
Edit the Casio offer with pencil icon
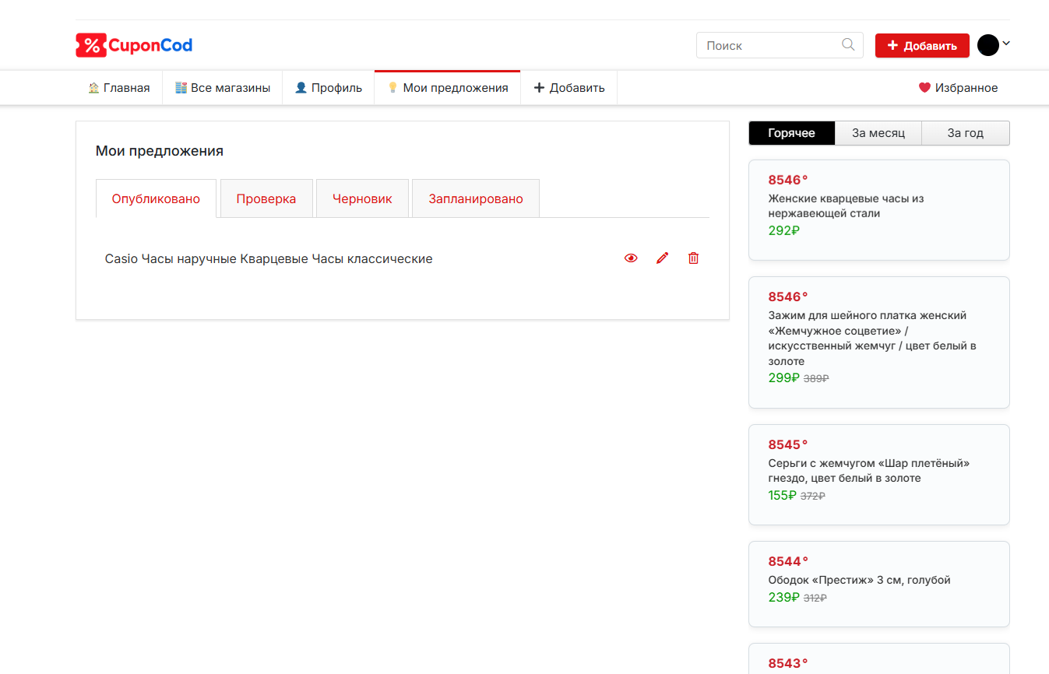click(662, 258)
